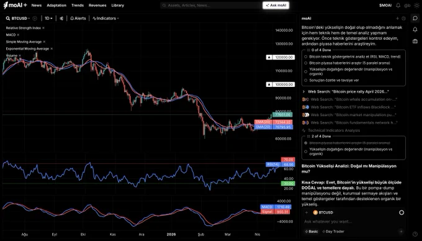Focus the Assets, Articles, News search field
Screen dimensions: 422x241
click(x=211, y=6)
